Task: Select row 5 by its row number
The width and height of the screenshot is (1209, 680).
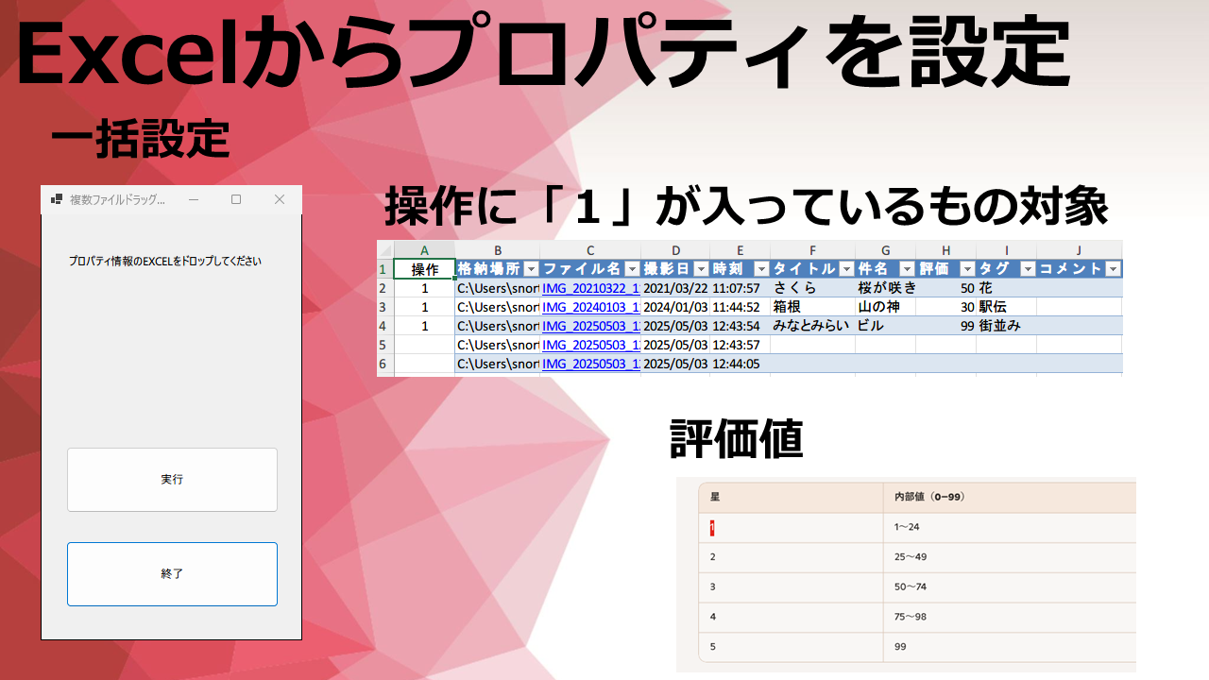Action: pyautogui.click(x=383, y=345)
